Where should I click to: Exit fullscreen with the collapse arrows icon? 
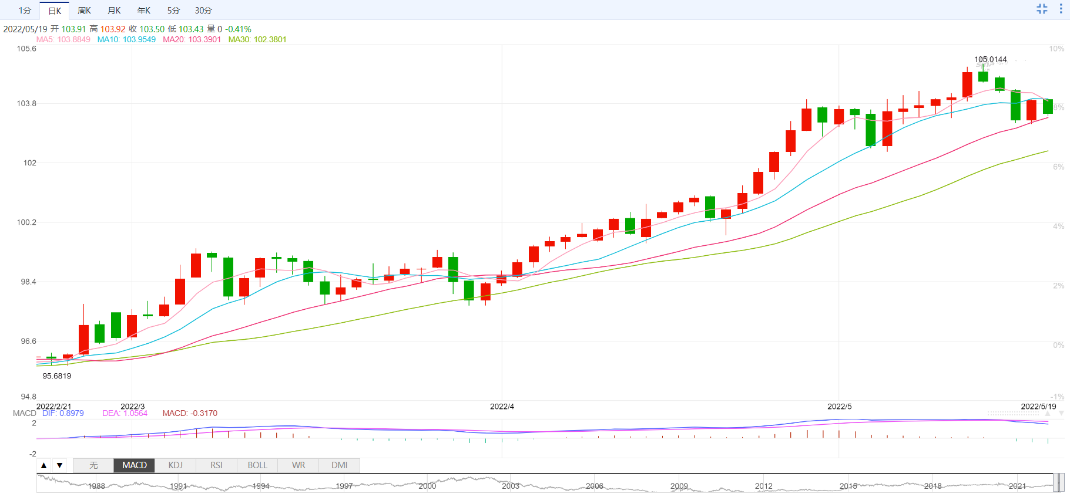click(1042, 9)
